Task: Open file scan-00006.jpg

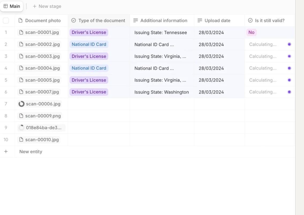Action: [x=40, y=104]
